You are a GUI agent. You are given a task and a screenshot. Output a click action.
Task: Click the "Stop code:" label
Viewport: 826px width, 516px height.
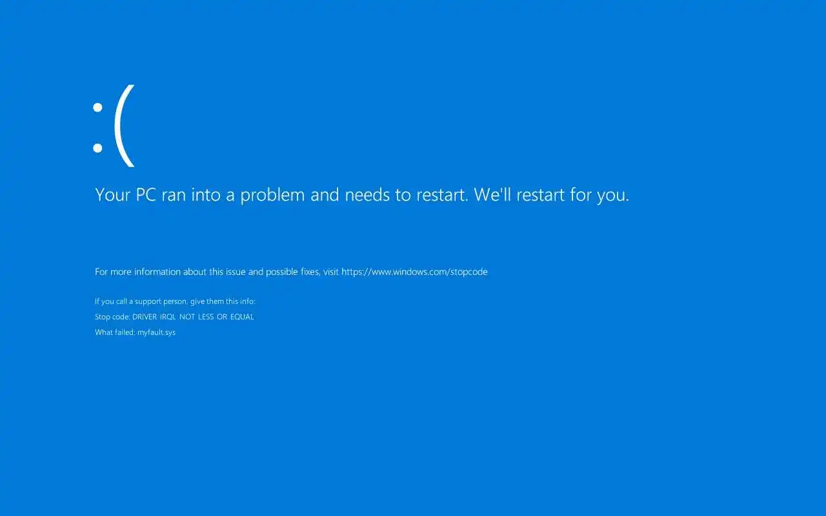[x=112, y=317]
